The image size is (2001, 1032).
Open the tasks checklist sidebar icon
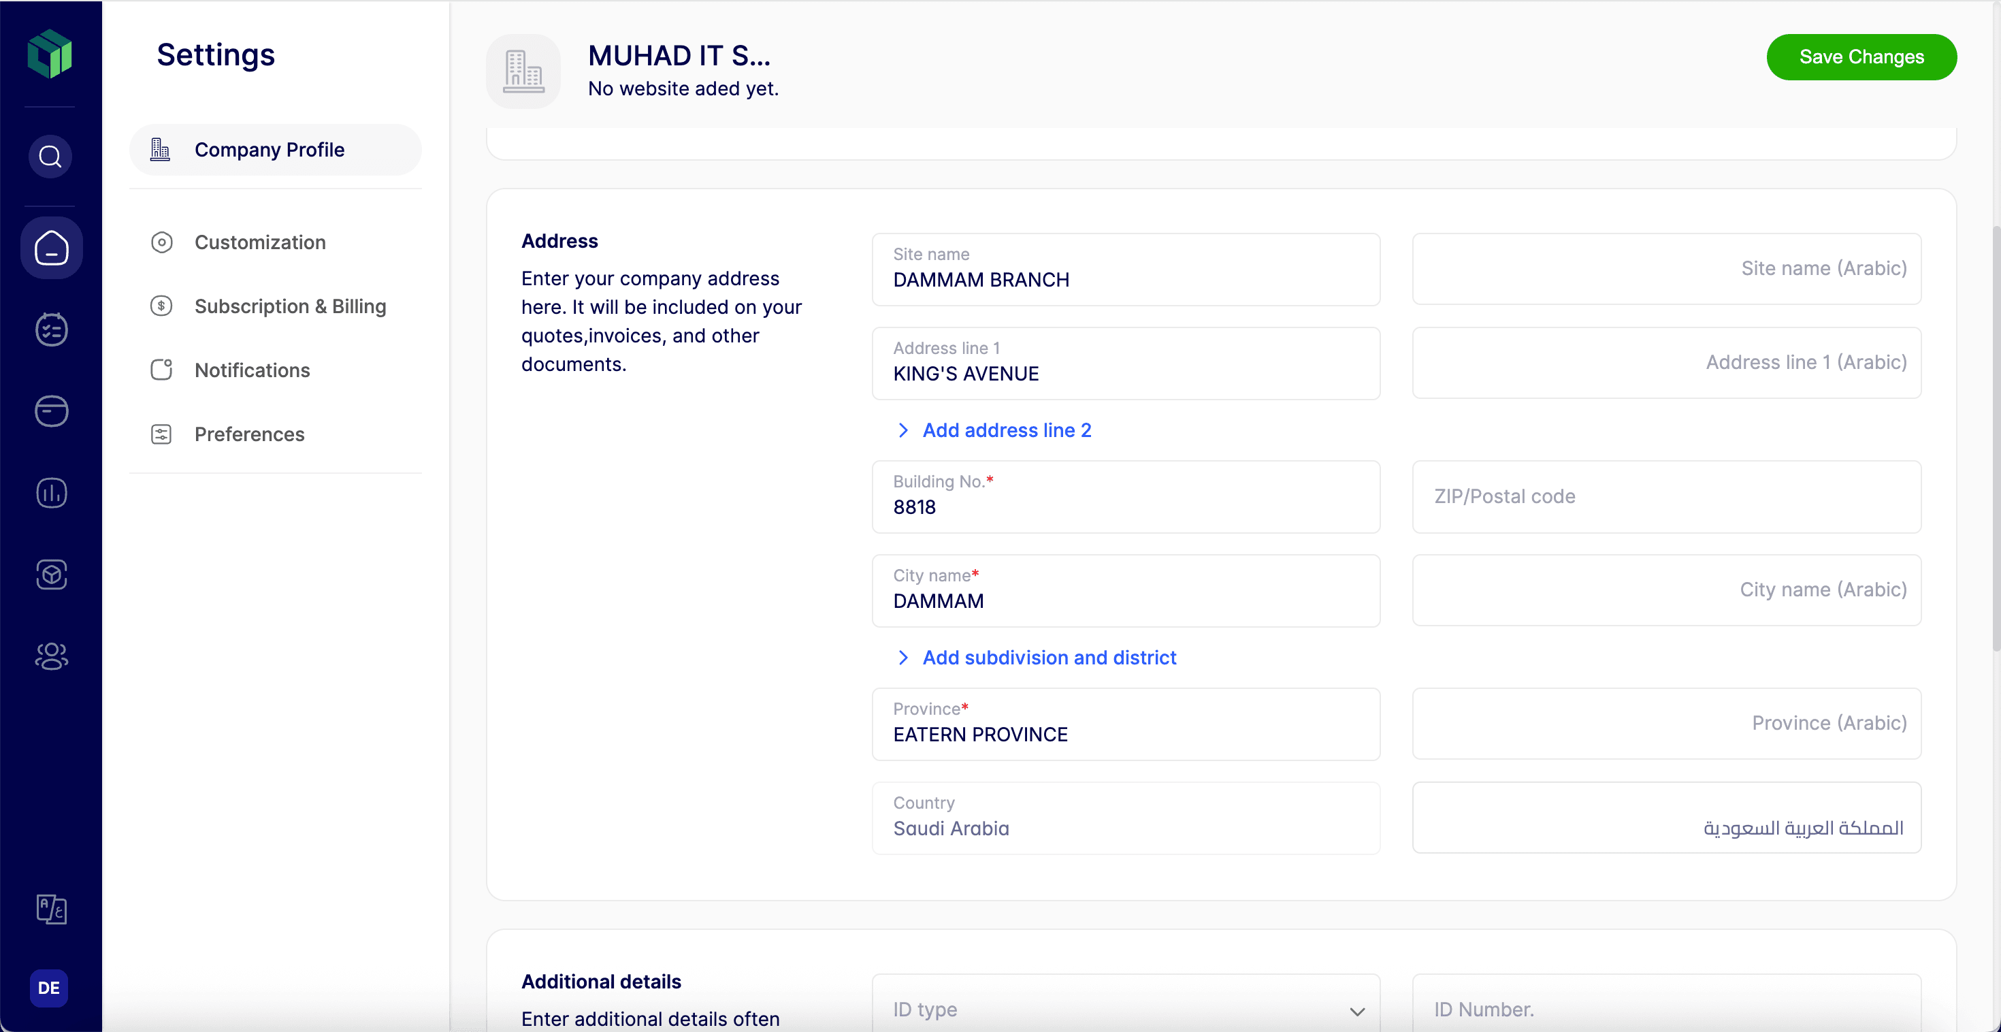51,329
